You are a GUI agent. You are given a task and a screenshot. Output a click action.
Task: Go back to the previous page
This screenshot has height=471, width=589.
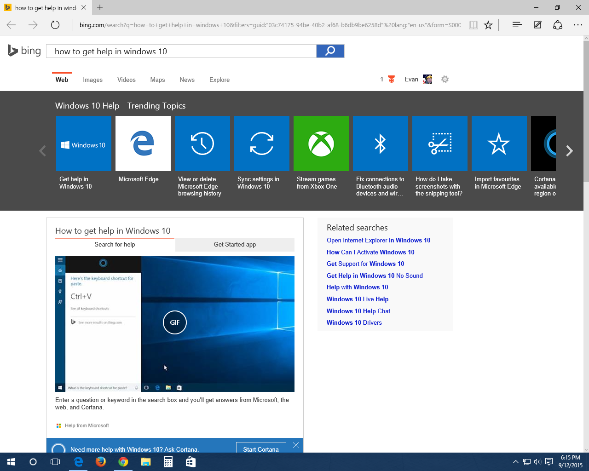click(12, 25)
